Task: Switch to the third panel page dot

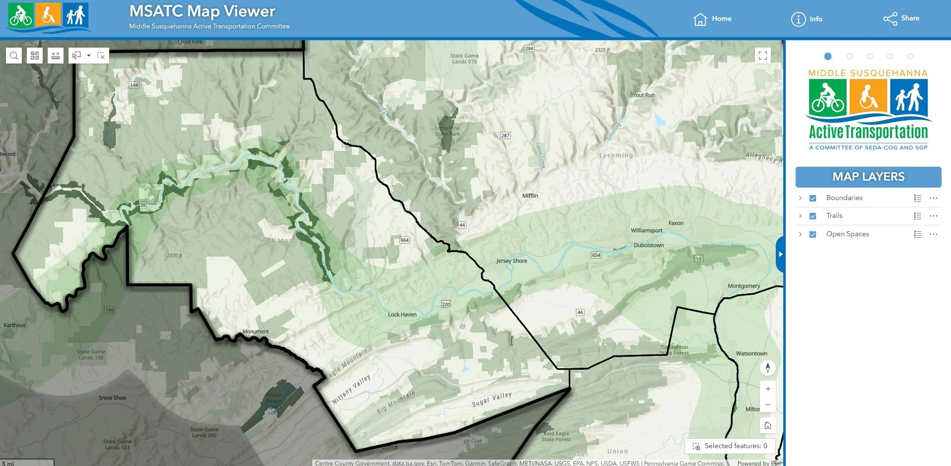Action: tap(870, 56)
